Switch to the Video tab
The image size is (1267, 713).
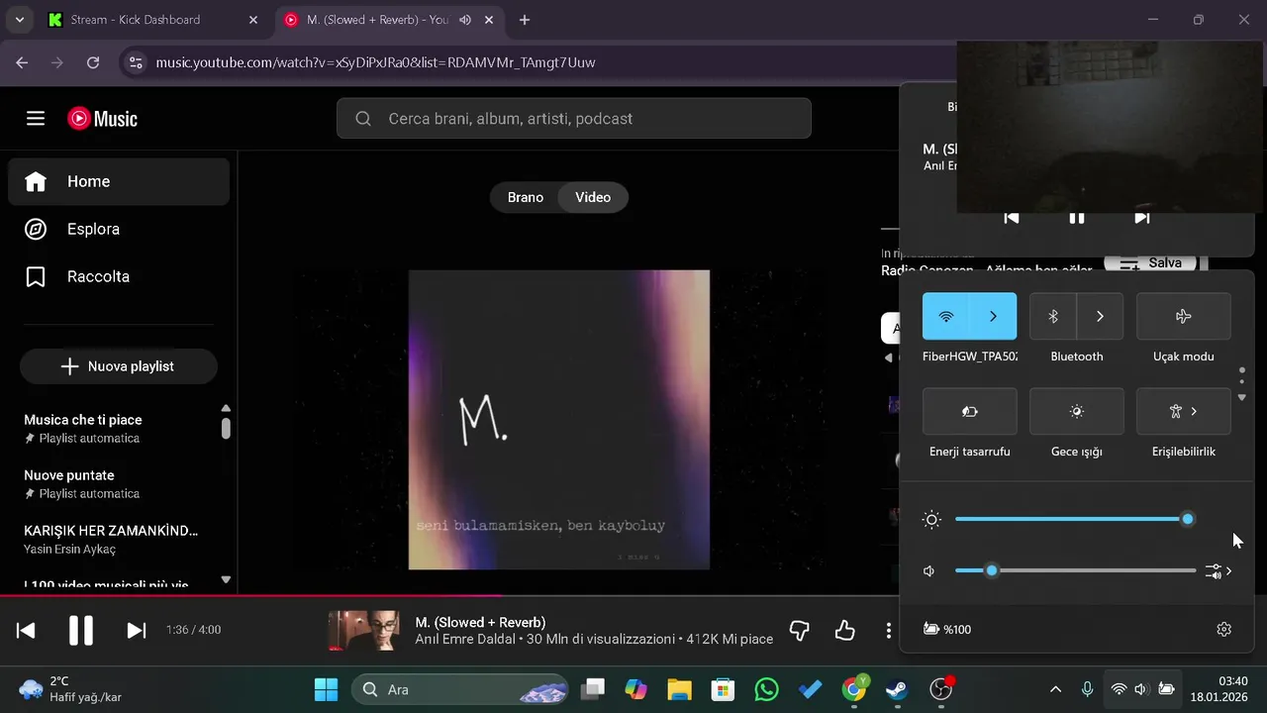pyautogui.click(x=593, y=197)
